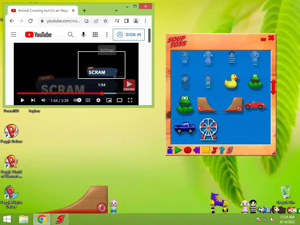Open Peggle World of Warcraft shortcut

pyautogui.click(x=11, y=166)
